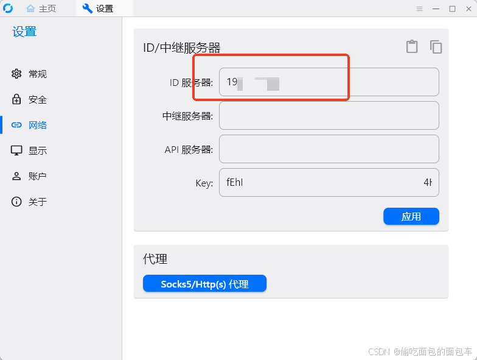477x360 pixels.
Task: Focus the ID 服务器 input field
Action: tap(329, 82)
